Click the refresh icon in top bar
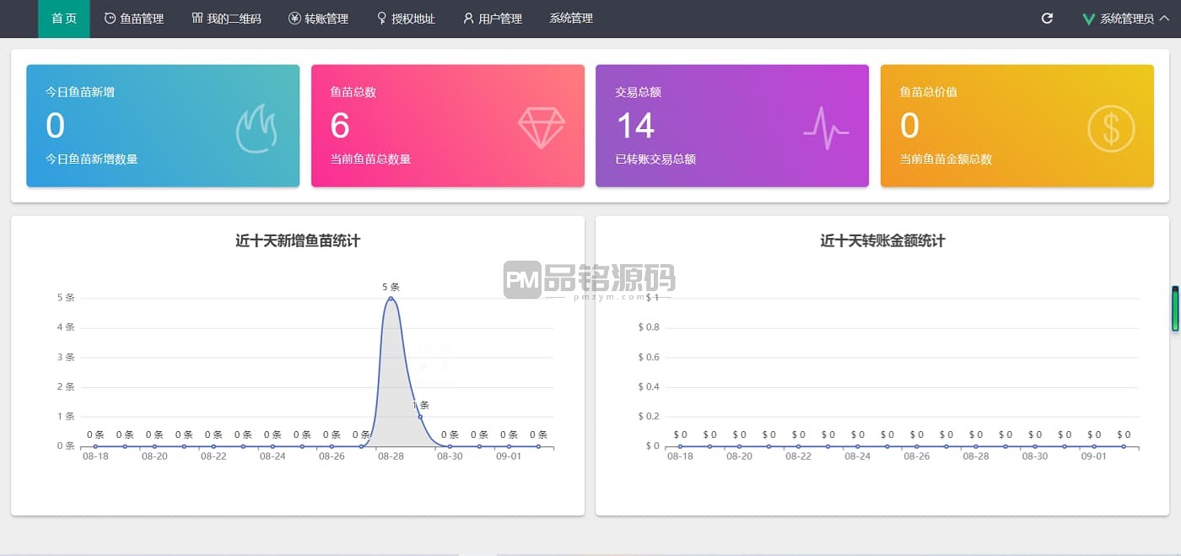The height and width of the screenshot is (556, 1181). tap(1047, 19)
